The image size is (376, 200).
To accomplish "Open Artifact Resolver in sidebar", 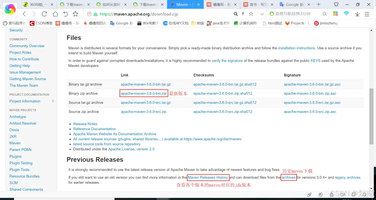I will pyautogui.click(x=23, y=123).
